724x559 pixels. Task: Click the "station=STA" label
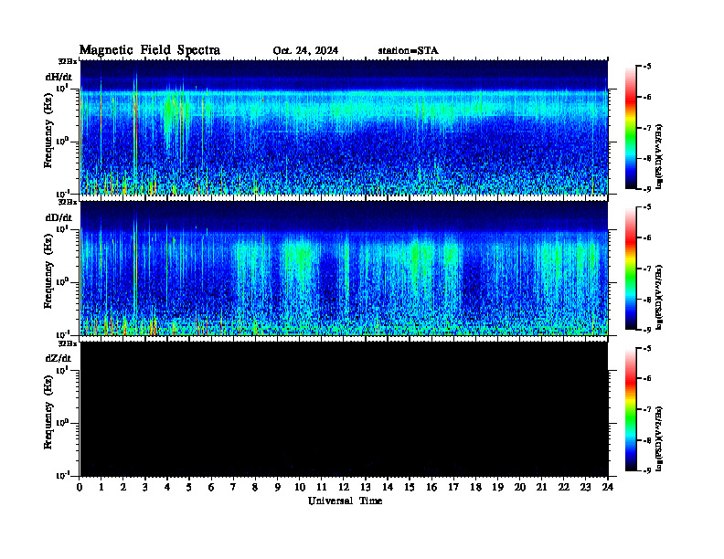coord(408,51)
